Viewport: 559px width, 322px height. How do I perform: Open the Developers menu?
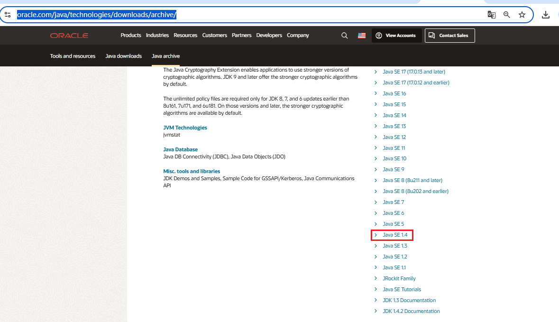tap(269, 35)
